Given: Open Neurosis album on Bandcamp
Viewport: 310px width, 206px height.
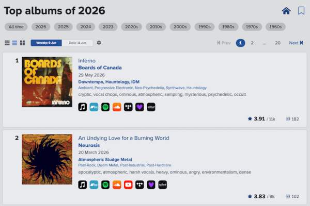Looking at the screenshot, I should (x=94, y=185).
